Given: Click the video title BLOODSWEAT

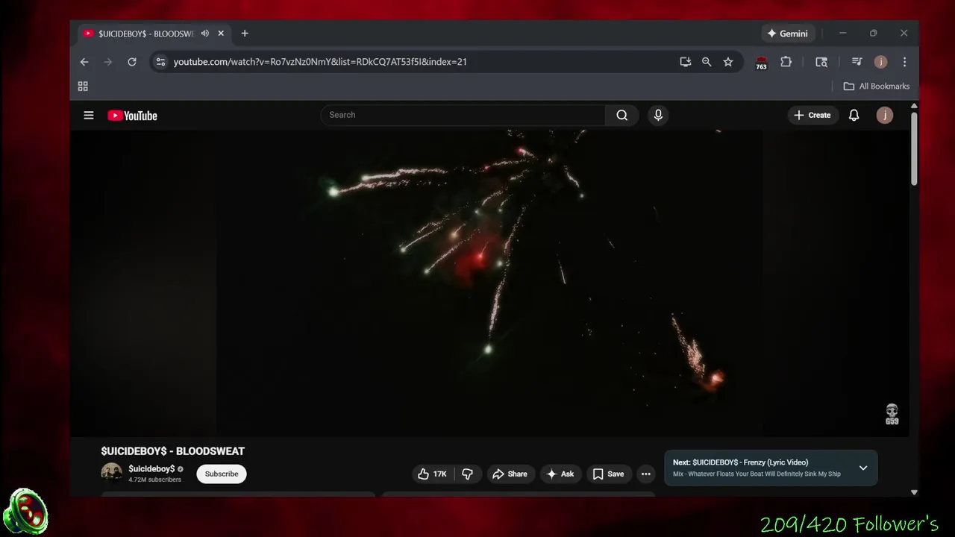Looking at the screenshot, I should click(x=173, y=451).
